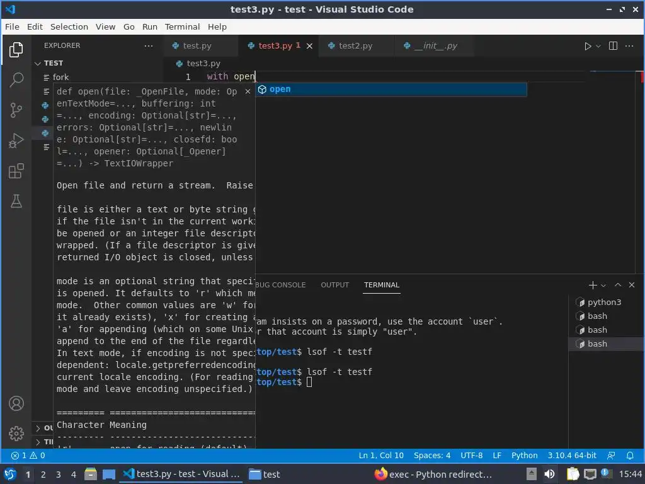Open the Search view in activity bar
The width and height of the screenshot is (645, 484).
16,80
